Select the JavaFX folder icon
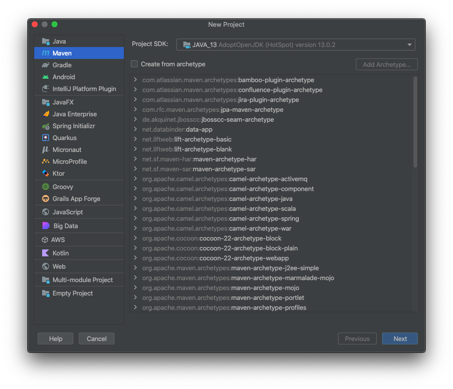Viewport: 453px width, 389px height. point(46,102)
